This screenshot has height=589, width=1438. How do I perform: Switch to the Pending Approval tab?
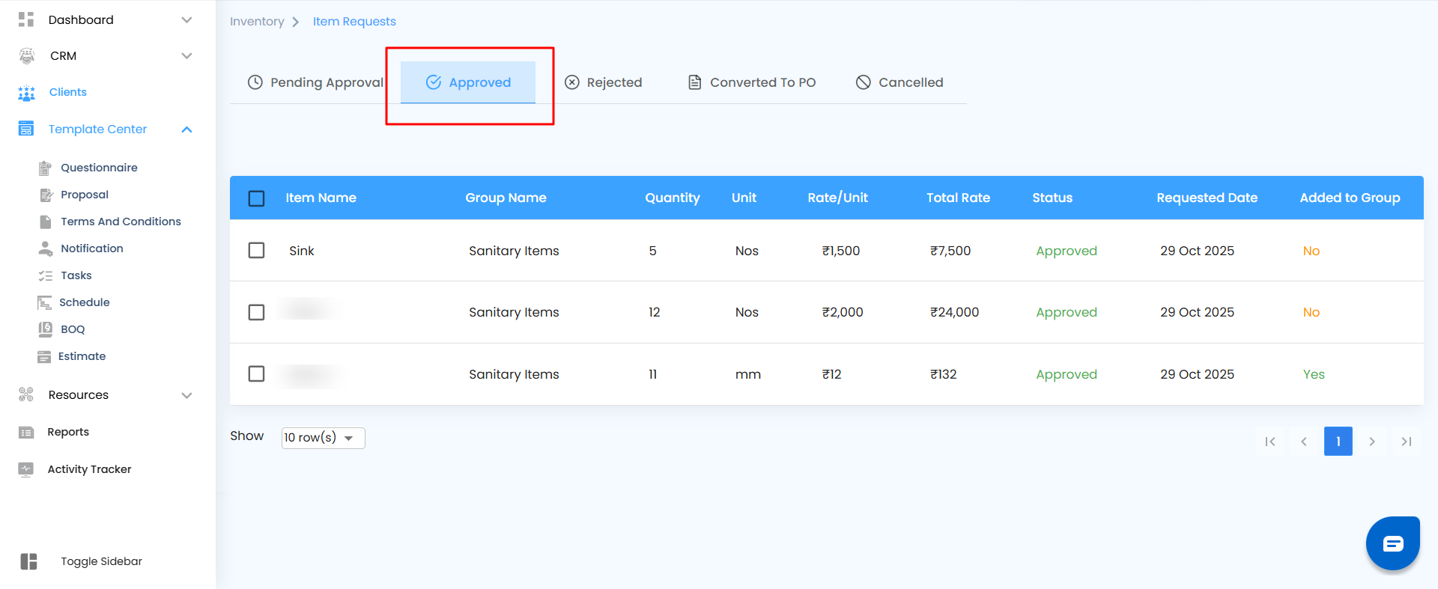[315, 82]
